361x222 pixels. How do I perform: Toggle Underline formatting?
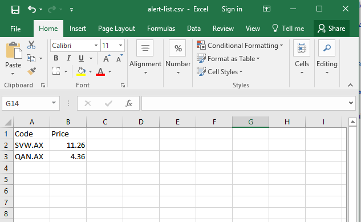81,58
